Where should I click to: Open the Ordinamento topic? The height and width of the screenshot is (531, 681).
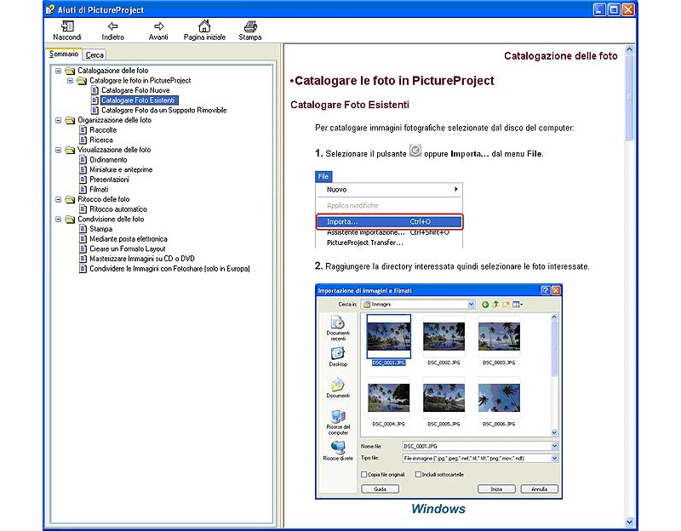coord(108,160)
